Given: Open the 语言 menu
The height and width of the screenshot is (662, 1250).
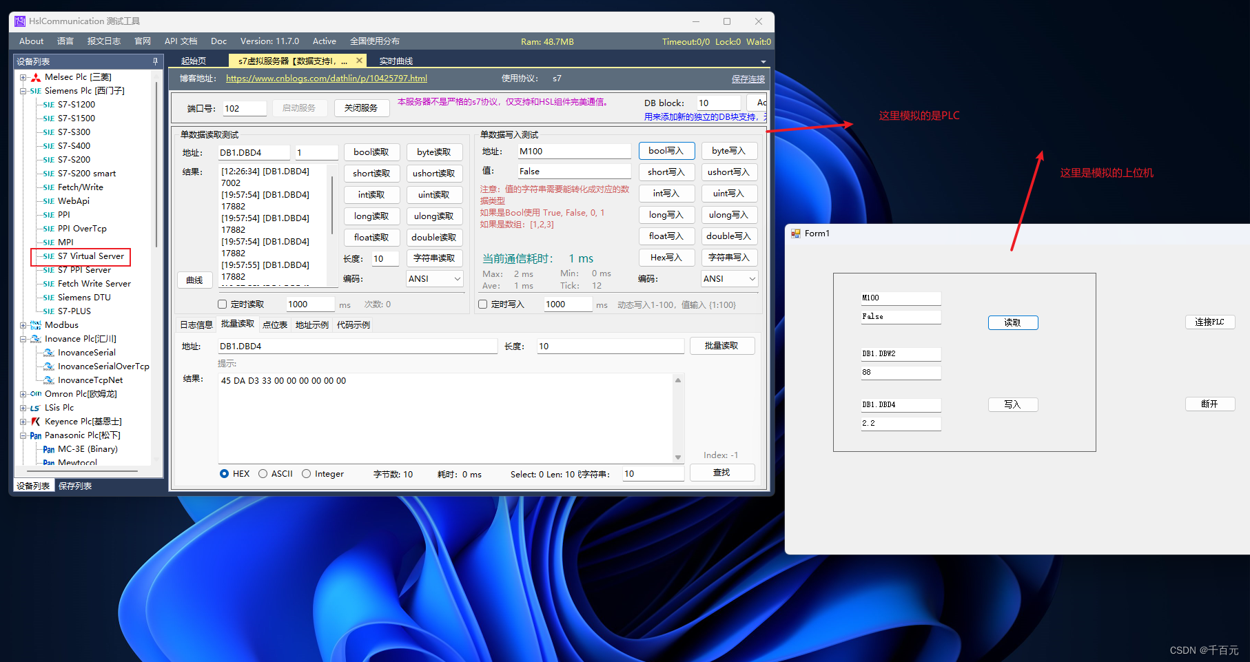Looking at the screenshot, I should [65, 41].
